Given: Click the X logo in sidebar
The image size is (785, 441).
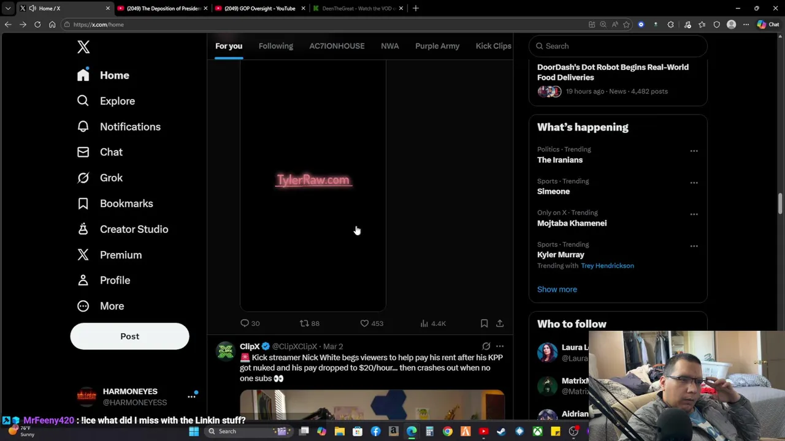Looking at the screenshot, I should [x=83, y=47].
